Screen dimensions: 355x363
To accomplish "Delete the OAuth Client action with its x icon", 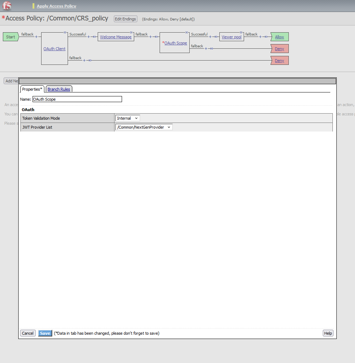I will [65, 33].
